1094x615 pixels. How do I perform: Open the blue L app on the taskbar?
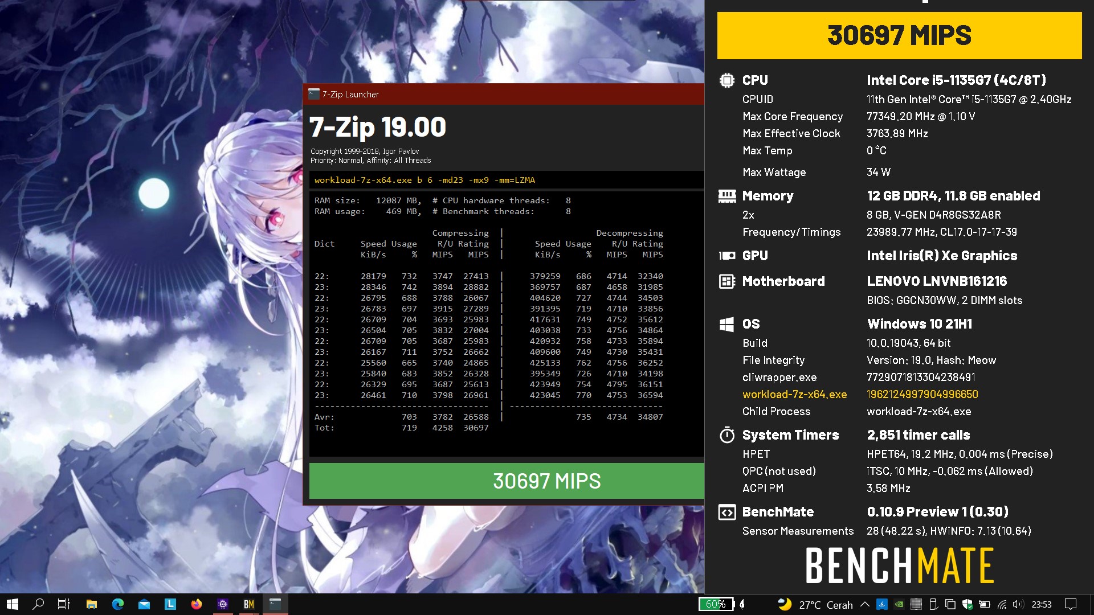coord(170,604)
